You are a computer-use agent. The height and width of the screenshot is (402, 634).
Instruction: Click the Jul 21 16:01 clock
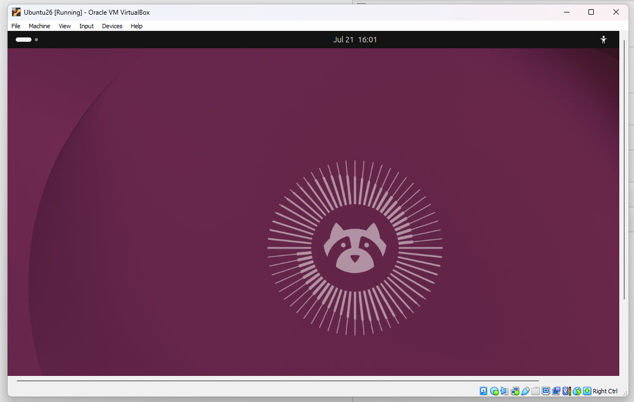[355, 40]
